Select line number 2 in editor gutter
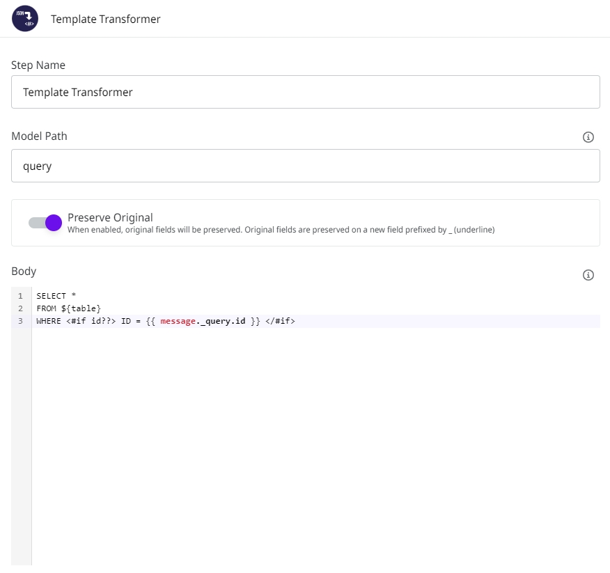Viewport: 610px width, 573px height. coord(20,308)
